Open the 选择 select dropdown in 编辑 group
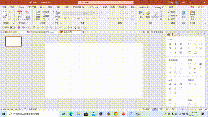Viewport: 208px width, 117px height. (172, 19)
